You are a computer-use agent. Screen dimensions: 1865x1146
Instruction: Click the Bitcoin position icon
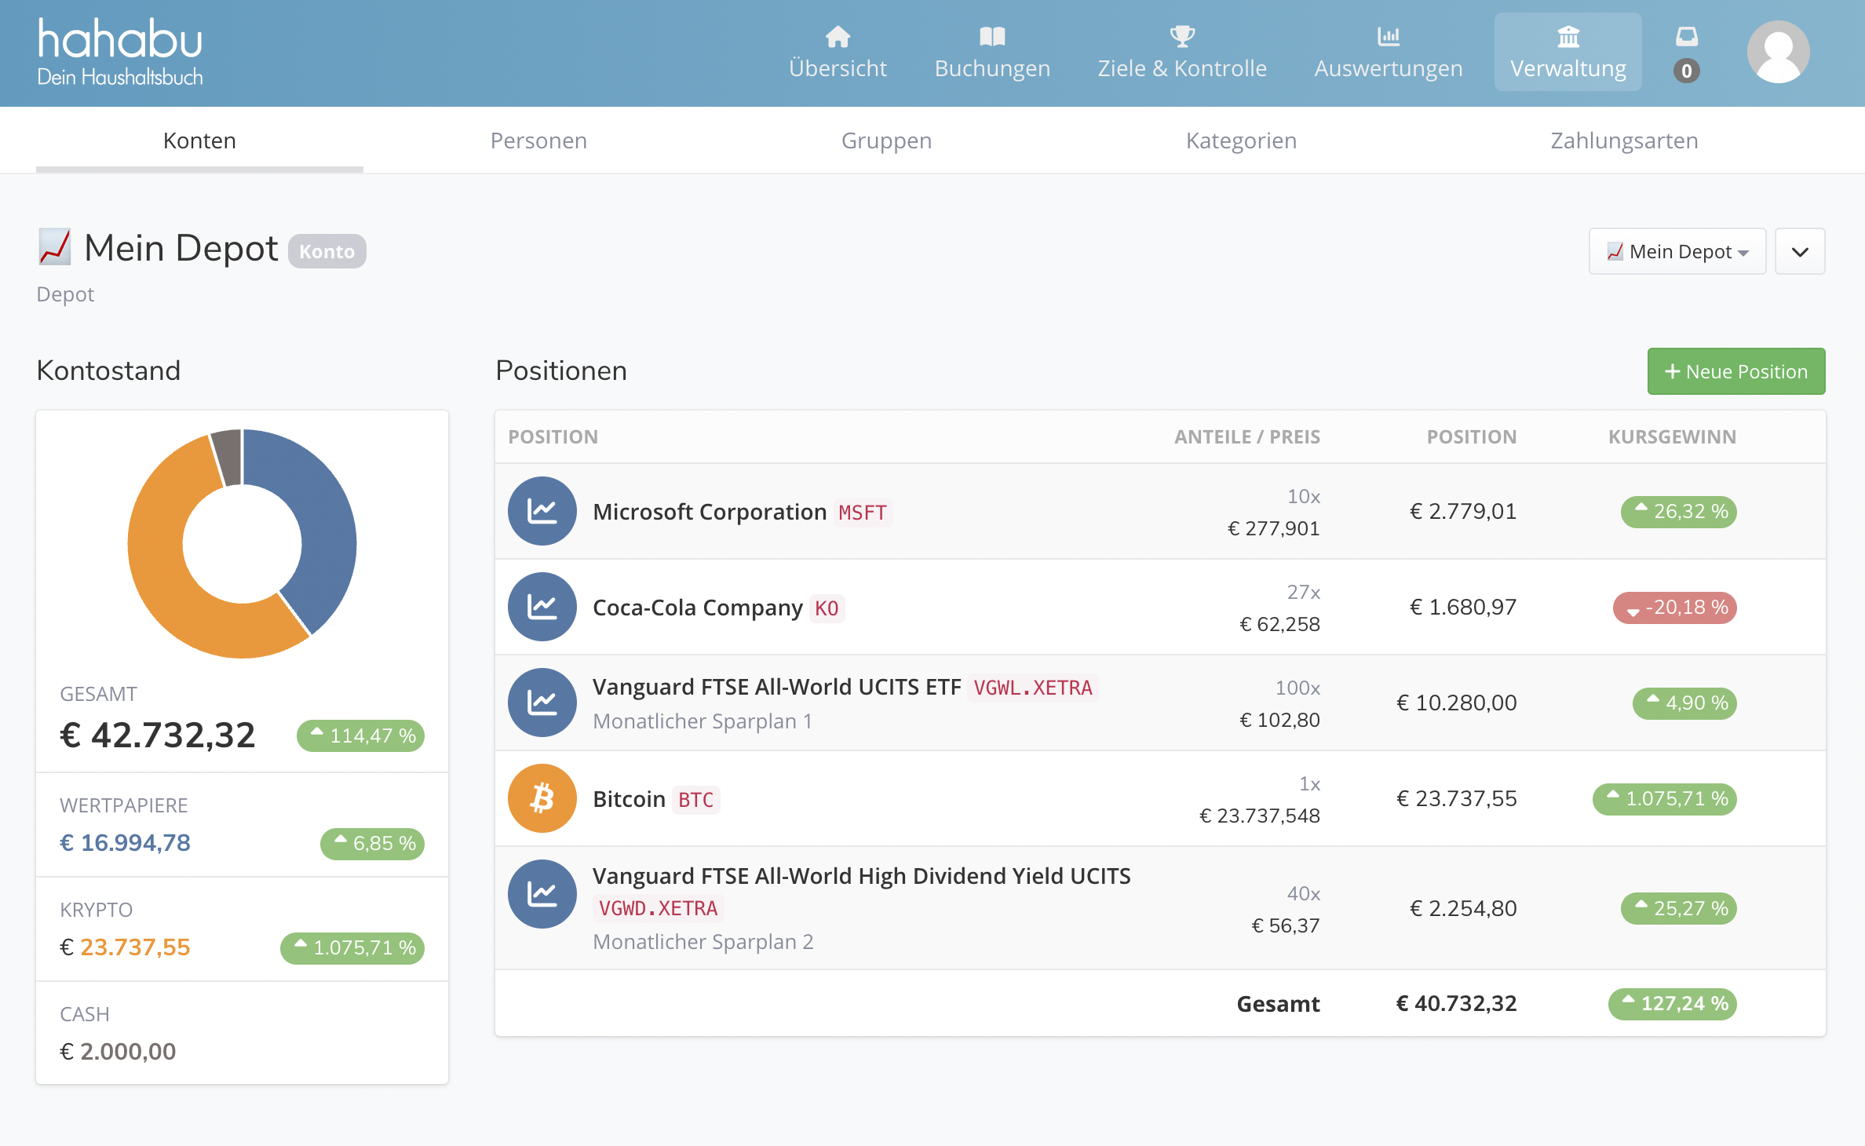[542, 798]
